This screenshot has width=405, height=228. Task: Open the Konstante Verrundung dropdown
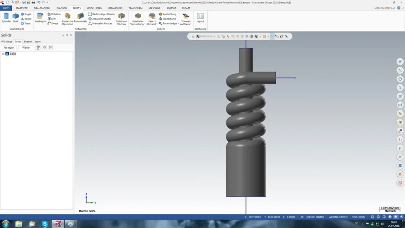coord(145,24)
